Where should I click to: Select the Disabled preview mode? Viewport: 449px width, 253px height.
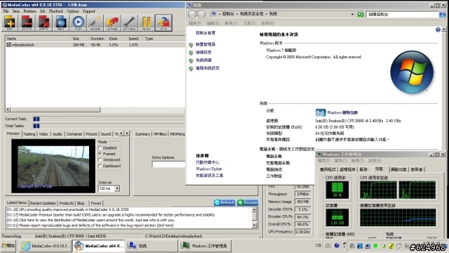pos(100,148)
